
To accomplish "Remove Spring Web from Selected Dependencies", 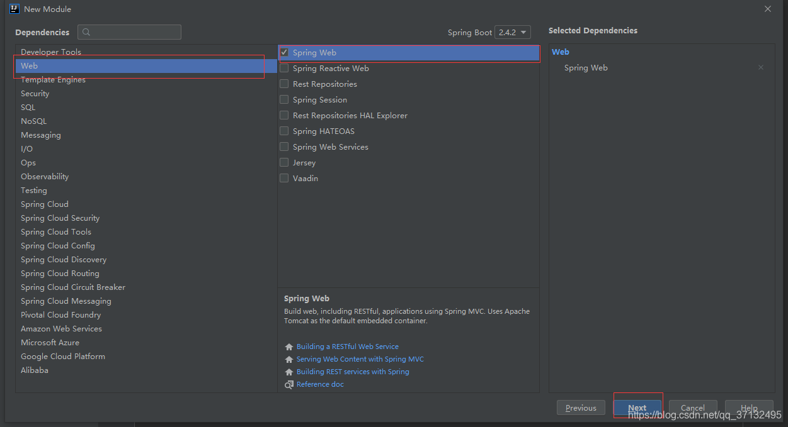I will [761, 67].
